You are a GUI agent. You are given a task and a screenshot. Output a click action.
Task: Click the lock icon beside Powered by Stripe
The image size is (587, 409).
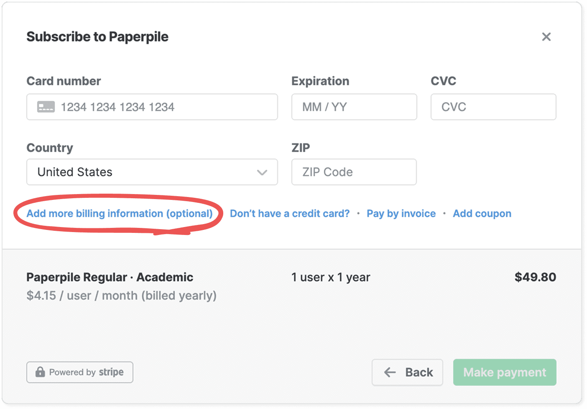pos(40,372)
